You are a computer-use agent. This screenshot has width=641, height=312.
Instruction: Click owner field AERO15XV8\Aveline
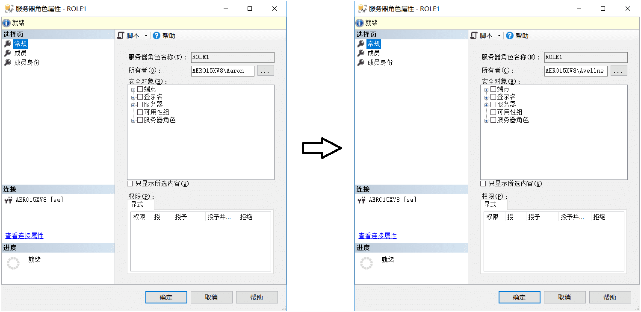pos(576,71)
